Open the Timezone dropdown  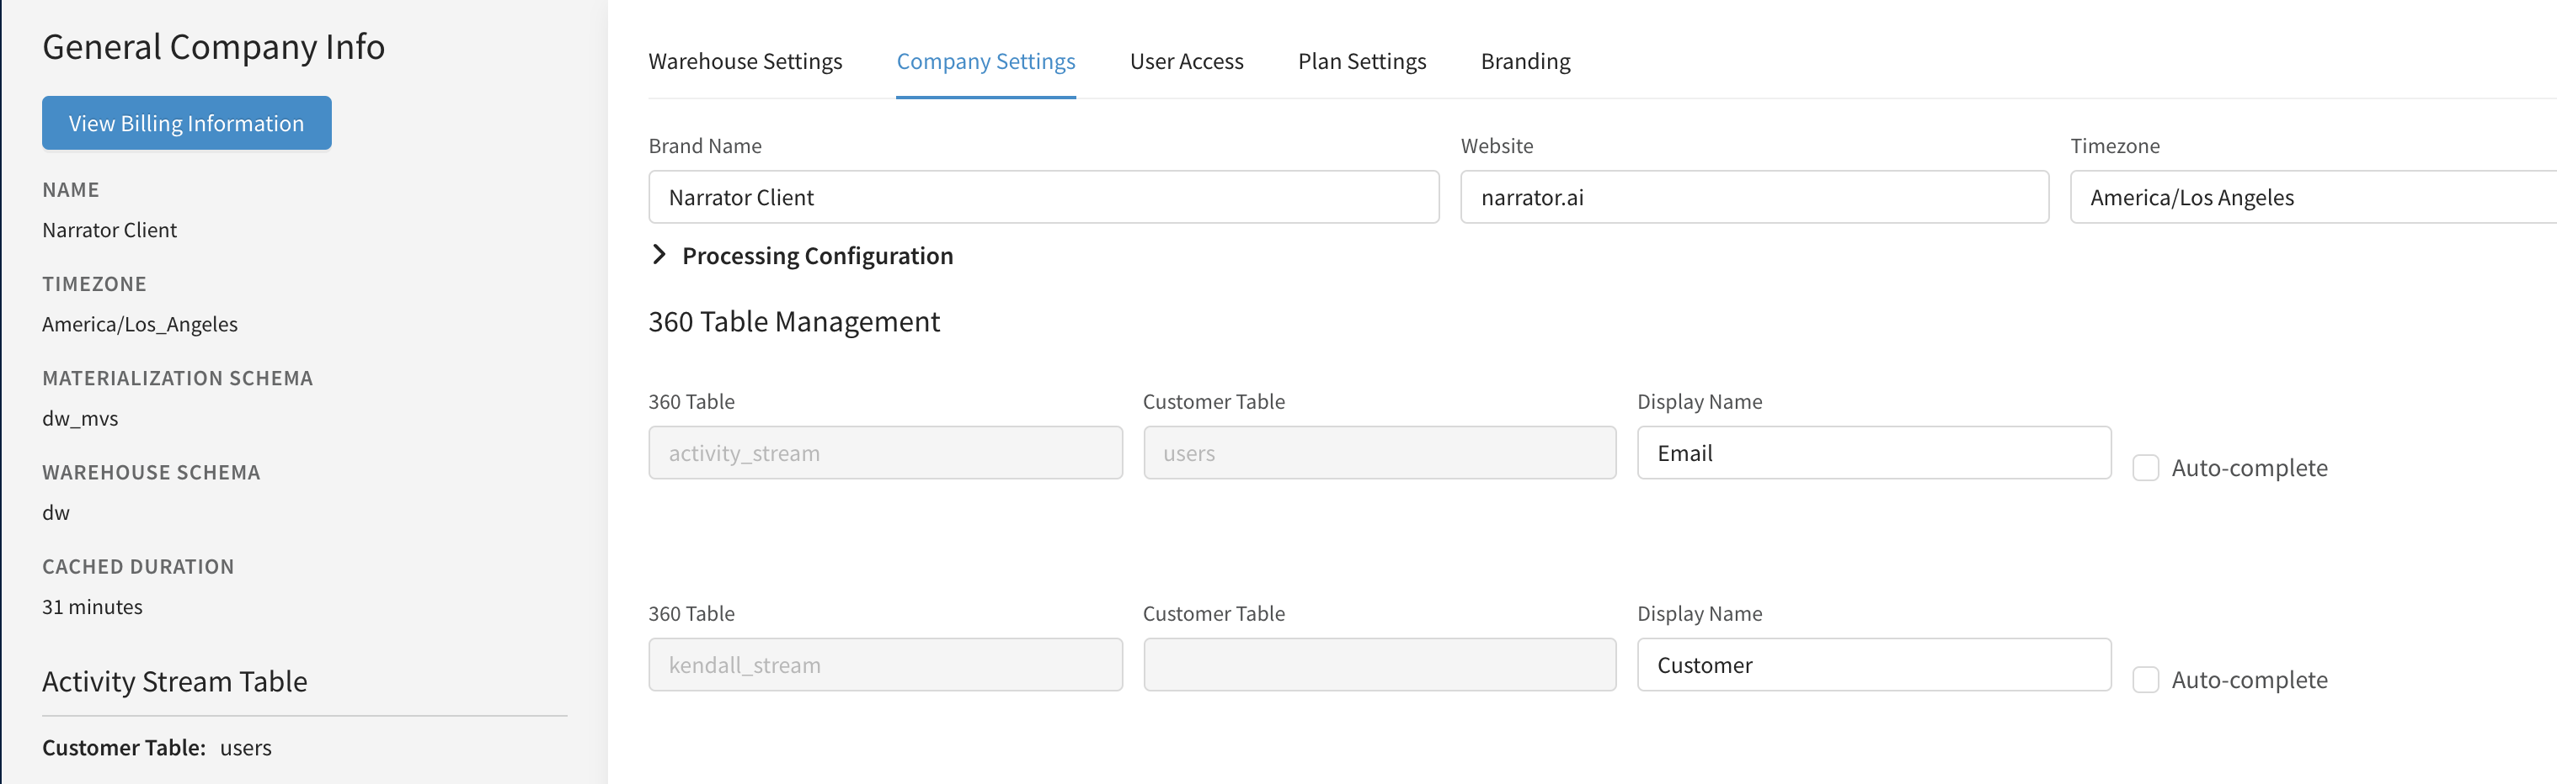tap(2313, 197)
